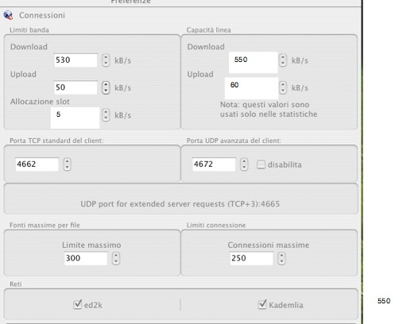Edit Allocazione slot field showing 5

coord(75,118)
